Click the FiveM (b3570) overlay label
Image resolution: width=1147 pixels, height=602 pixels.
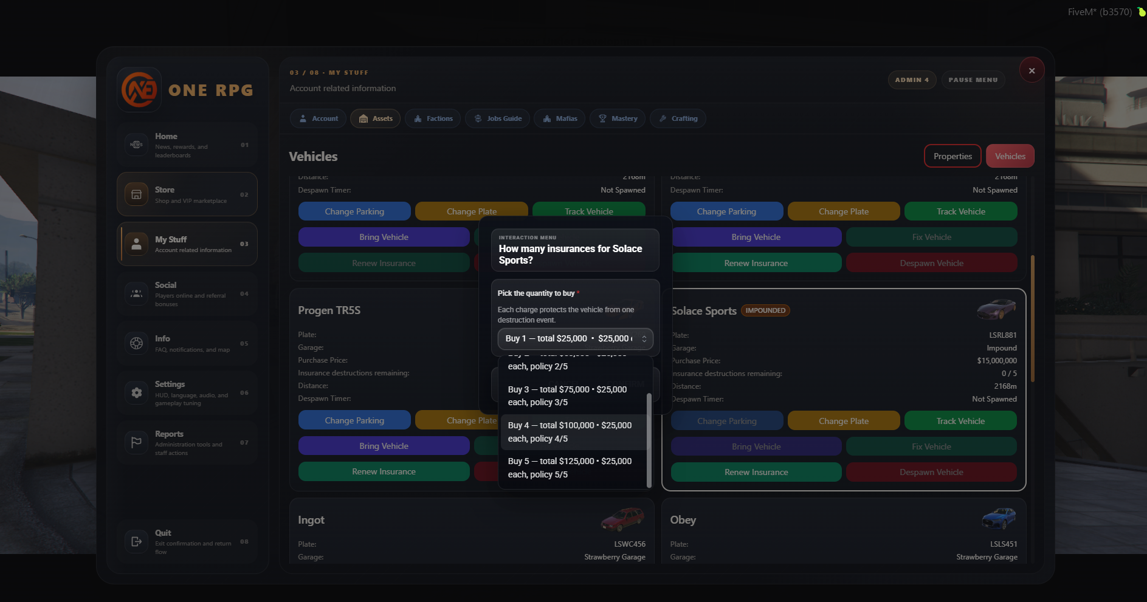pyautogui.click(x=1100, y=12)
